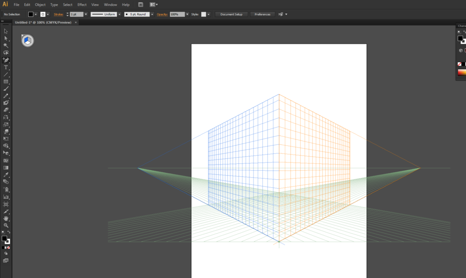Expand the control bar alignment options arrow
Image resolution: width=466 pixels, height=278 pixels.
(x=286, y=14)
